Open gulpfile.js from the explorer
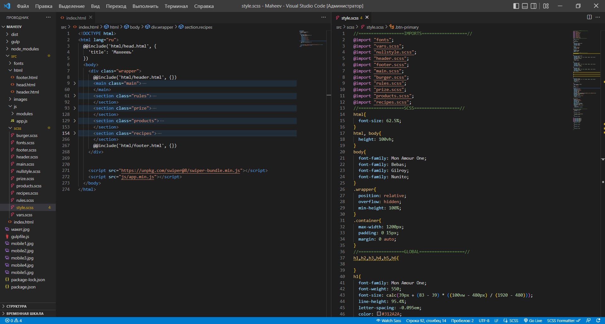 click(20, 236)
